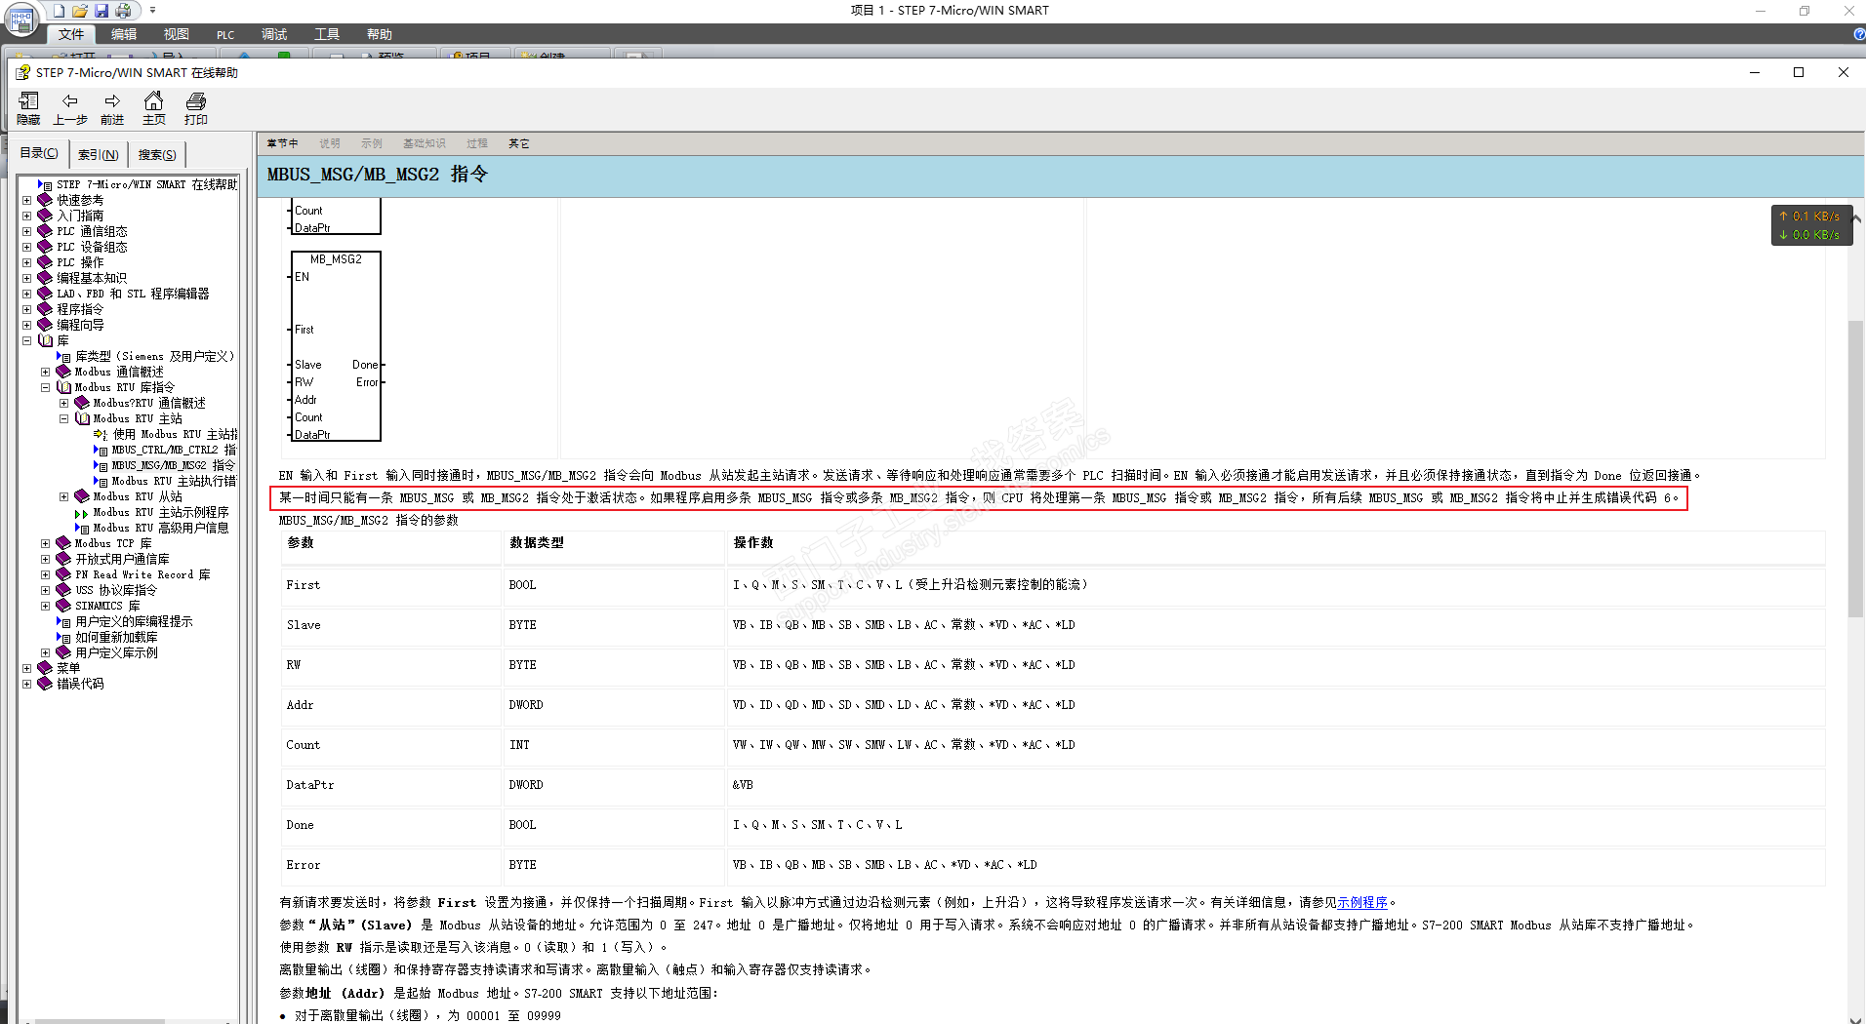Click the DataPtr row DWORD cell

tap(614, 785)
